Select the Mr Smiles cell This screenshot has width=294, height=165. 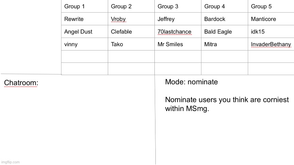[178, 44]
